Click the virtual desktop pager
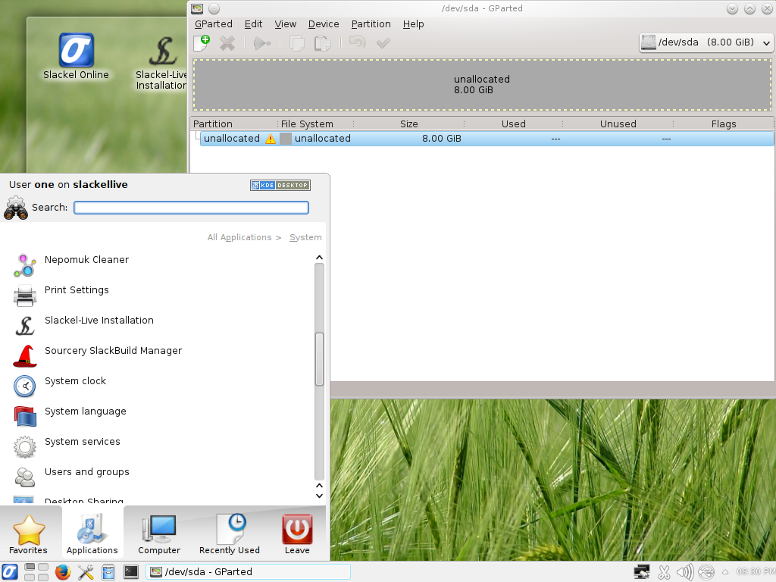This screenshot has width=776, height=582. 36,572
